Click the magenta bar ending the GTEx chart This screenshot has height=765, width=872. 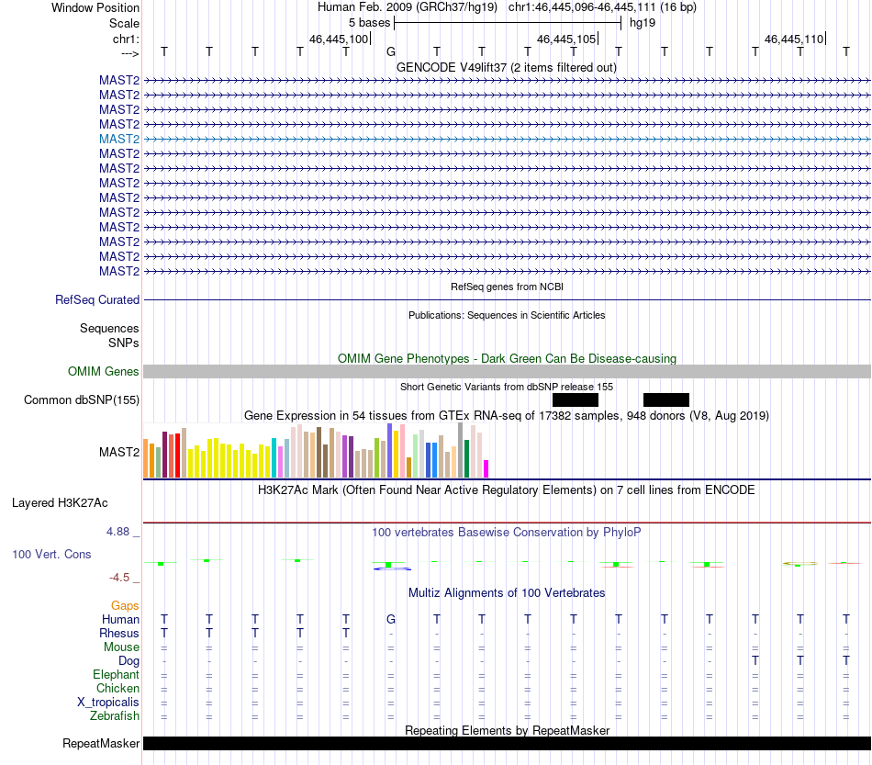pos(486,468)
